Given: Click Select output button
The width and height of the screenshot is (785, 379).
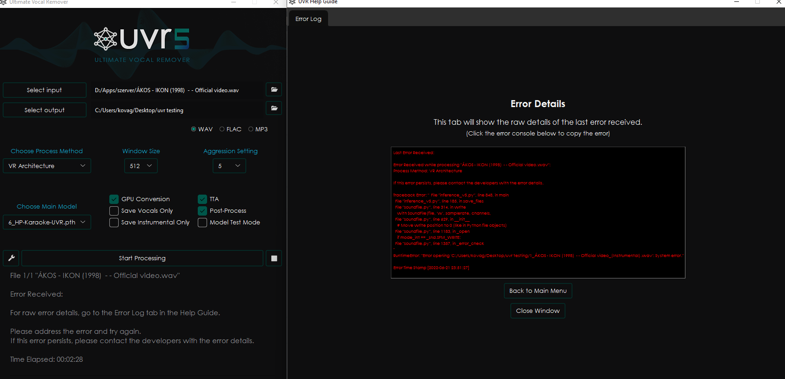Looking at the screenshot, I should (45, 110).
